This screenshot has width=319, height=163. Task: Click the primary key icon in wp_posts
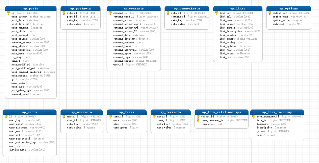(8, 13)
